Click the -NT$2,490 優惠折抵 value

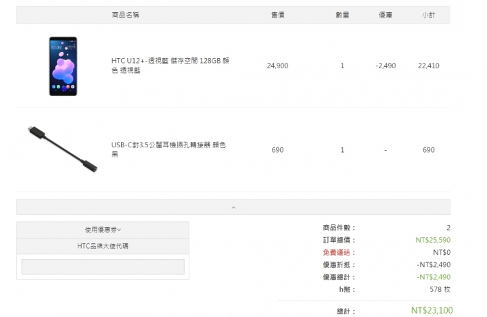coord(434,265)
